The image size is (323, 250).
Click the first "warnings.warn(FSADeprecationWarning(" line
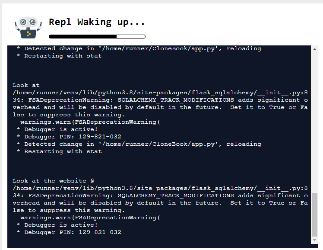click(90, 122)
